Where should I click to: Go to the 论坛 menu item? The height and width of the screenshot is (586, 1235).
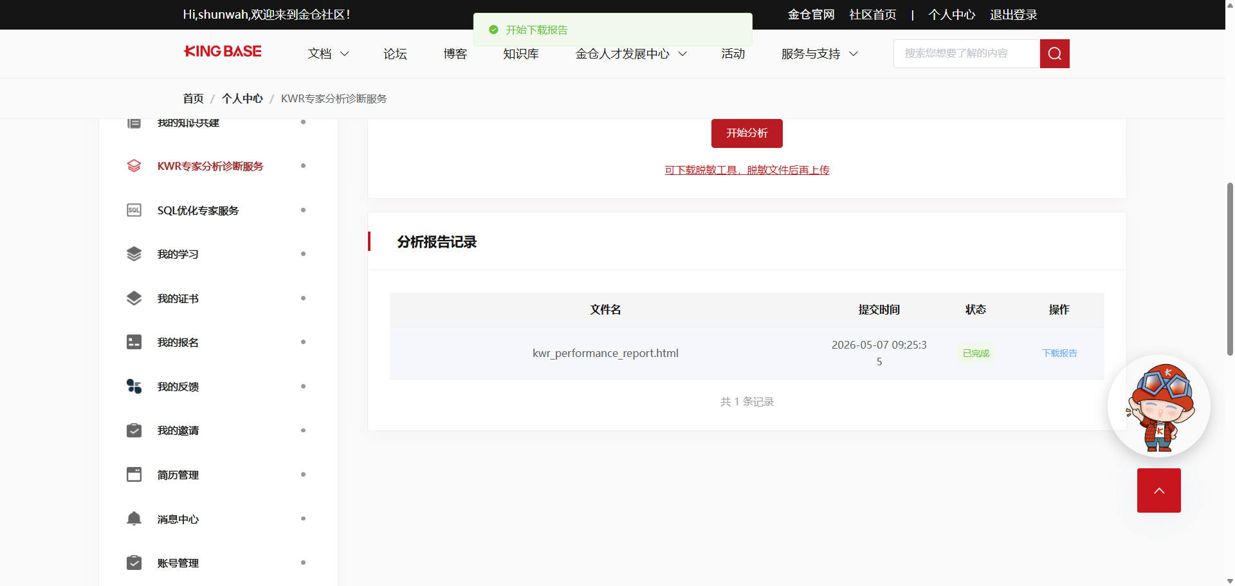[395, 54]
